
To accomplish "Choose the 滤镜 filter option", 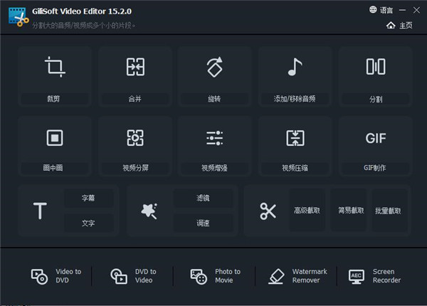I will pos(203,199).
